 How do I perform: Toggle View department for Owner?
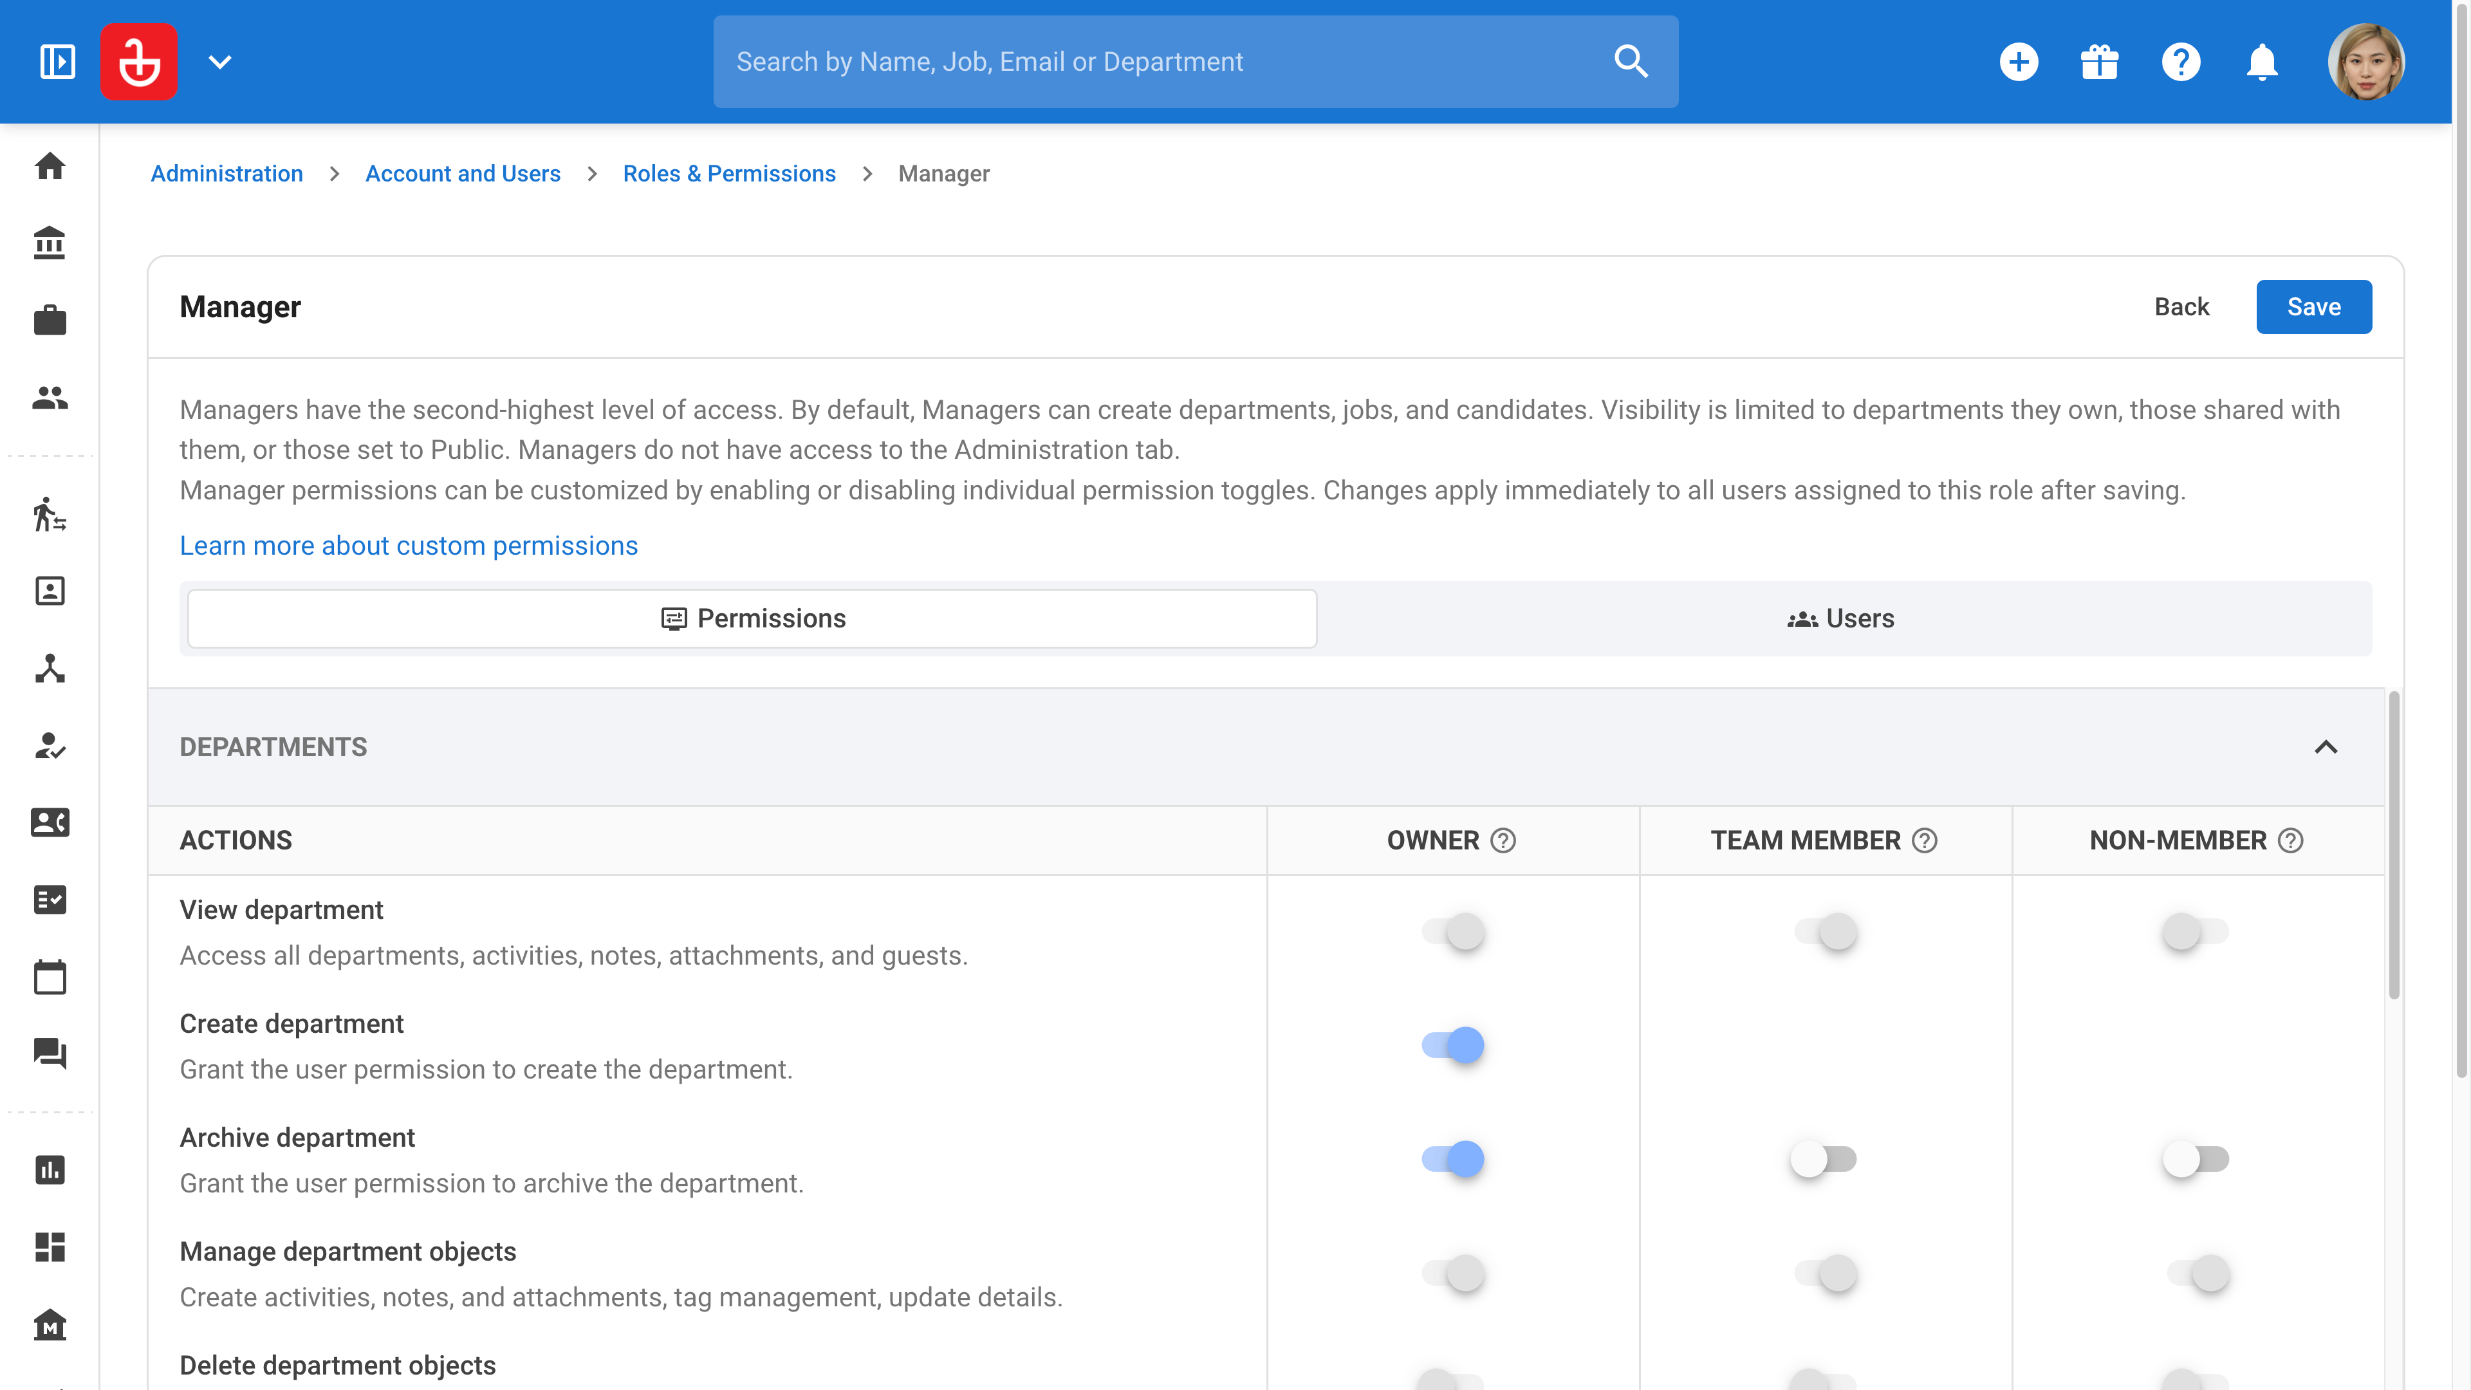click(x=1452, y=931)
